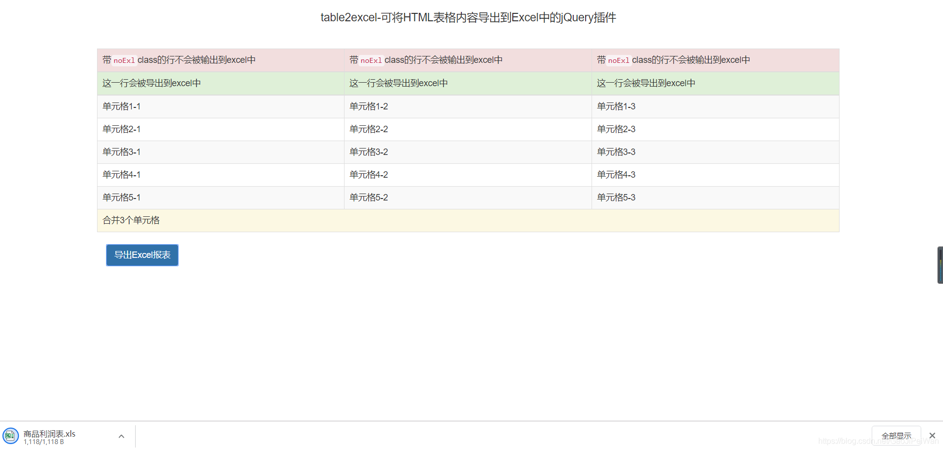Select the page title table2excel heading
This screenshot has height=450, width=943.
(468, 17)
